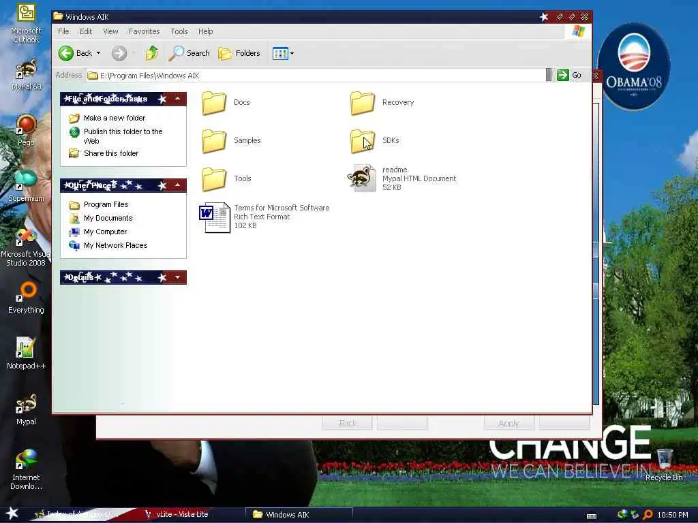
Task: Click Publish this folder to the Web
Action: (x=123, y=136)
